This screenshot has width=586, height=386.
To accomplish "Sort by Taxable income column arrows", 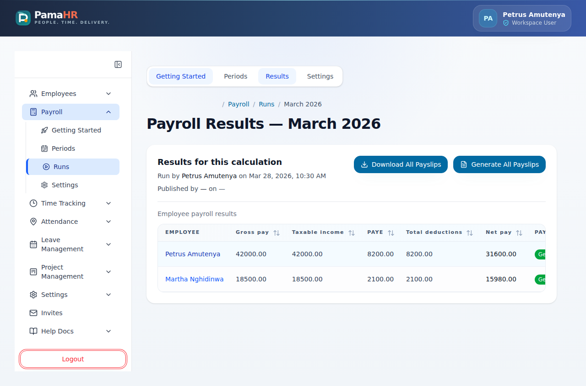I will (x=352, y=233).
